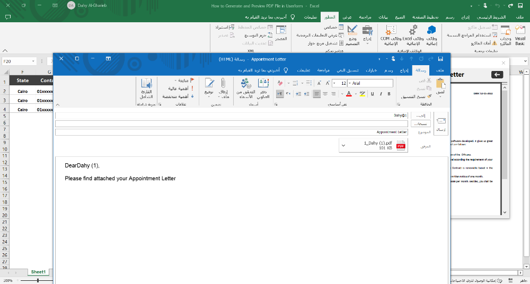Apply red font color button
This screenshot has height=284, width=530.
click(349, 94)
